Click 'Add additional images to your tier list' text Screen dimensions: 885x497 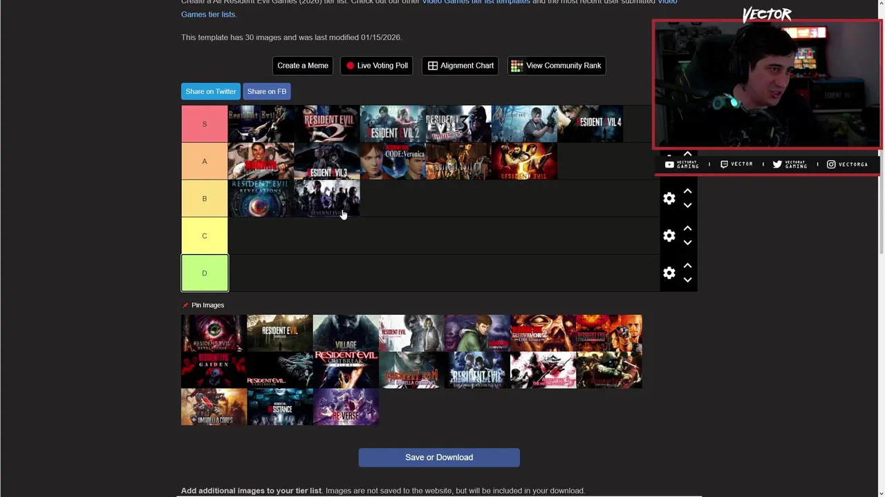[x=251, y=491]
